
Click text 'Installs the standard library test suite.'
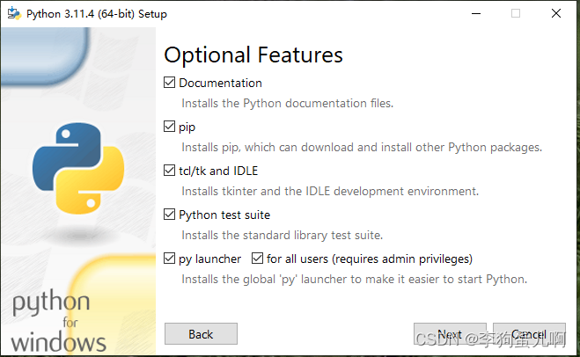pyautogui.click(x=283, y=235)
